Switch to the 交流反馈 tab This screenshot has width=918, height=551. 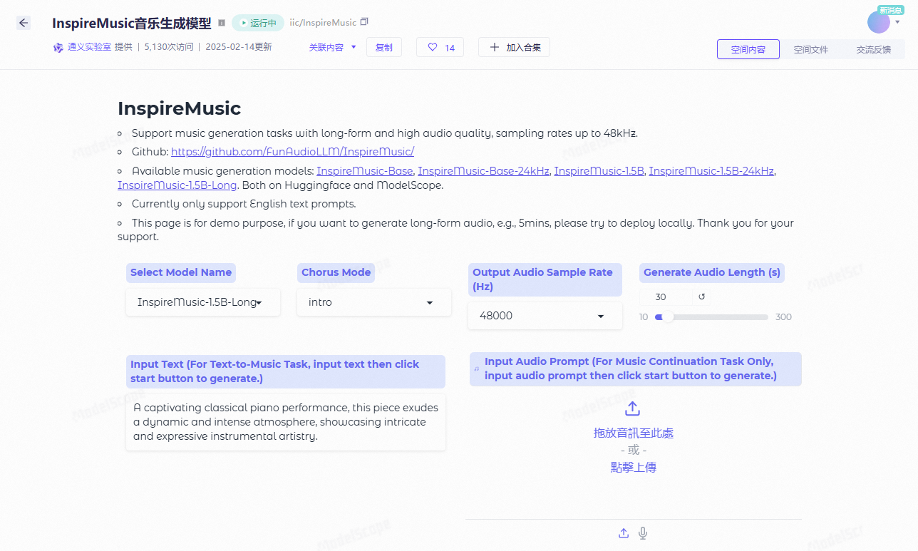(x=874, y=49)
